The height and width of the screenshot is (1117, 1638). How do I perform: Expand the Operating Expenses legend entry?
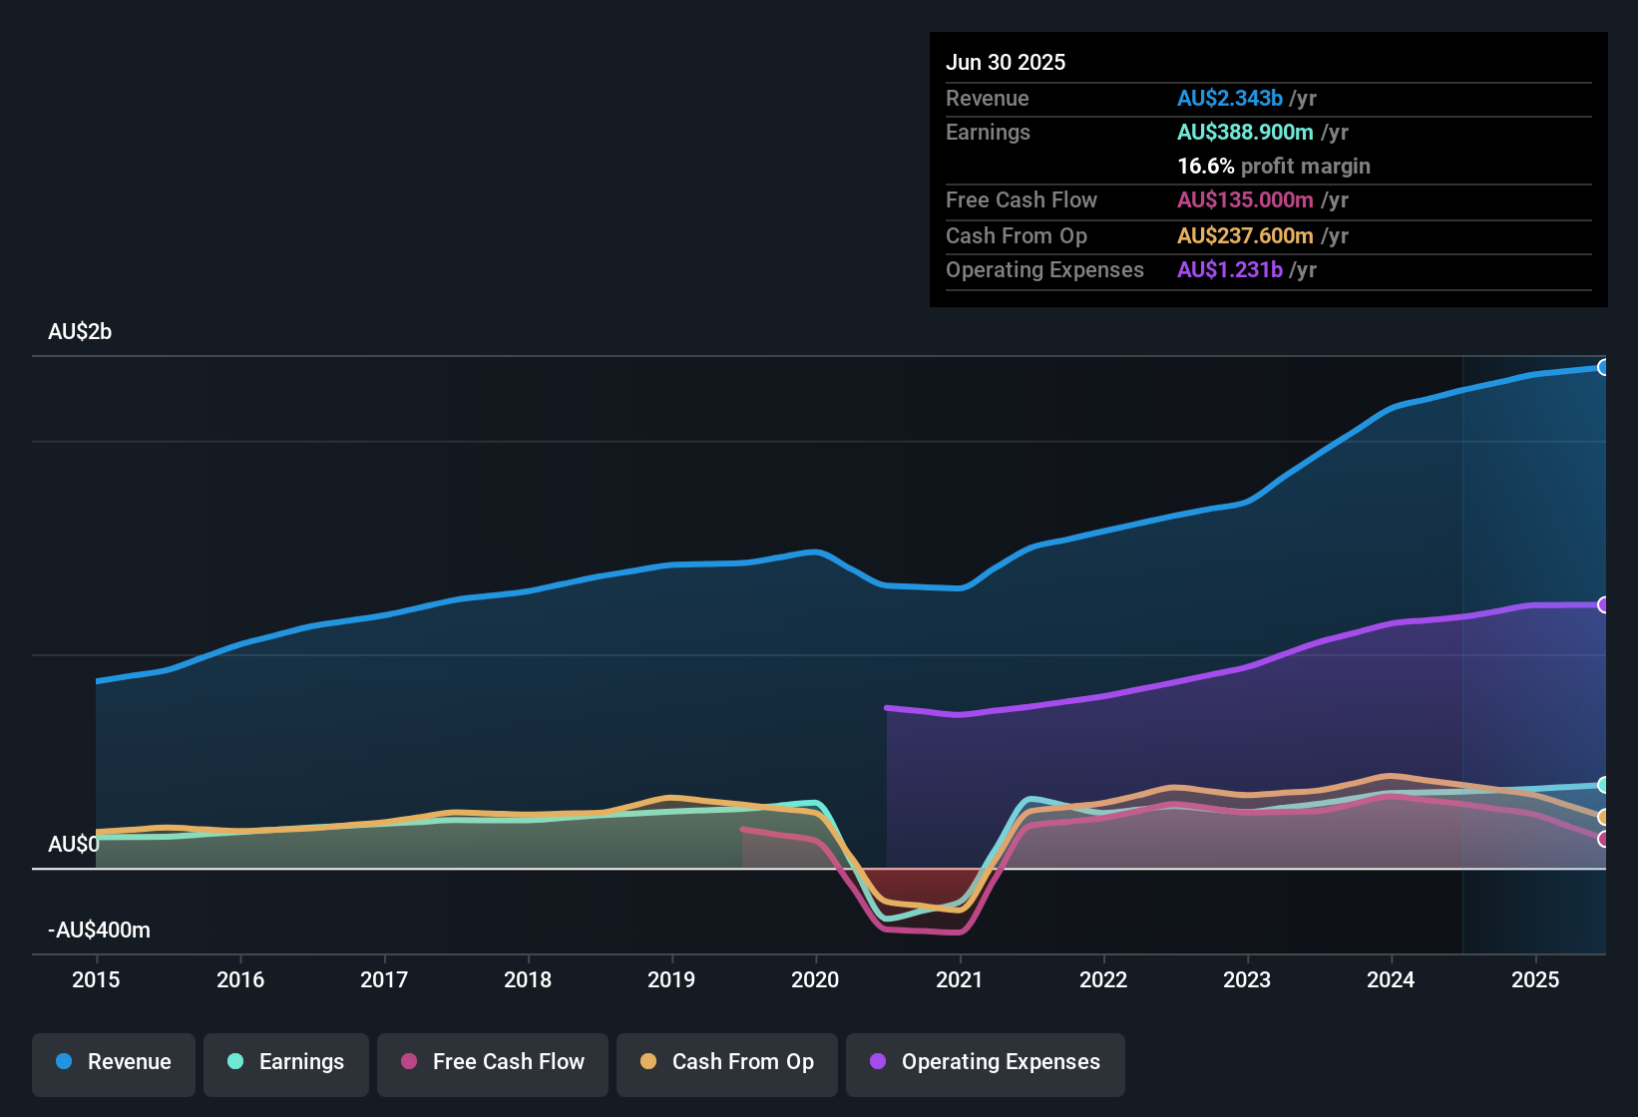[985, 1062]
